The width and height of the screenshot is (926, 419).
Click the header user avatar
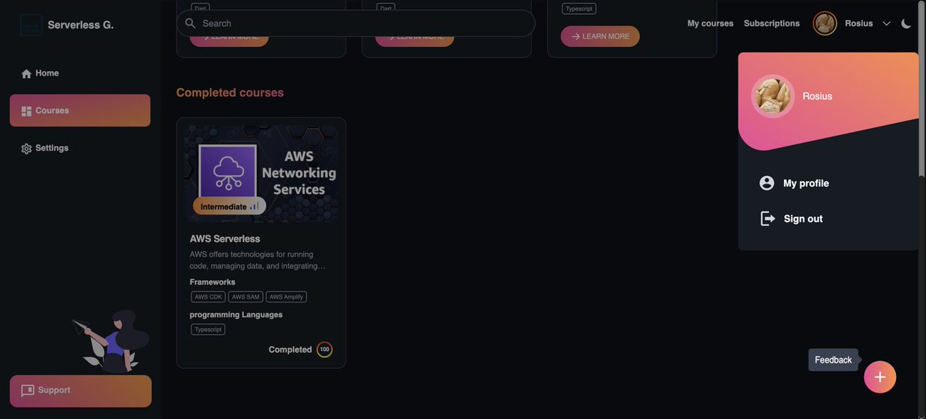coord(825,23)
